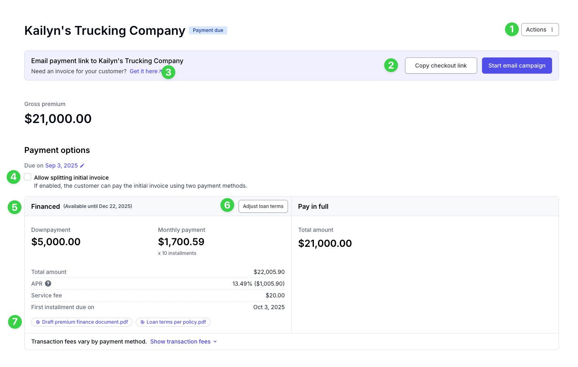The height and width of the screenshot is (367, 578).
Task: Click Copy checkout link button
Action: click(441, 66)
